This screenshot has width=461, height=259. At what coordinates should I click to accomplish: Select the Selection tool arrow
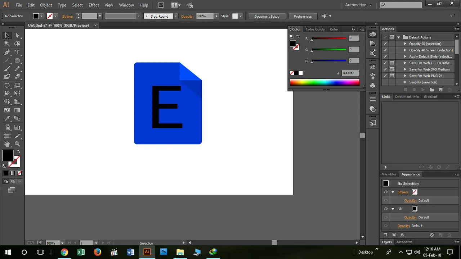click(x=7, y=35)
